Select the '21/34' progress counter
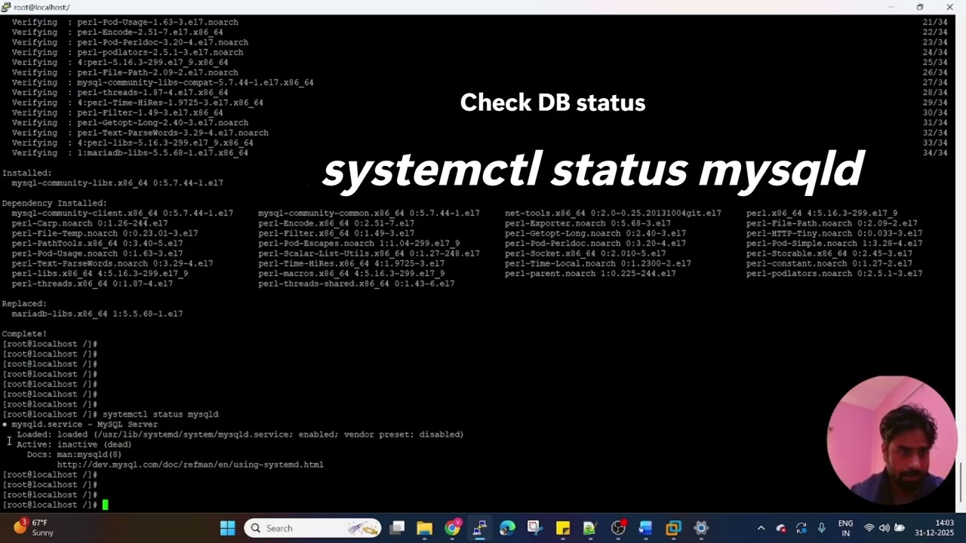This screenshot has width=966, height=543. [935, 22]
